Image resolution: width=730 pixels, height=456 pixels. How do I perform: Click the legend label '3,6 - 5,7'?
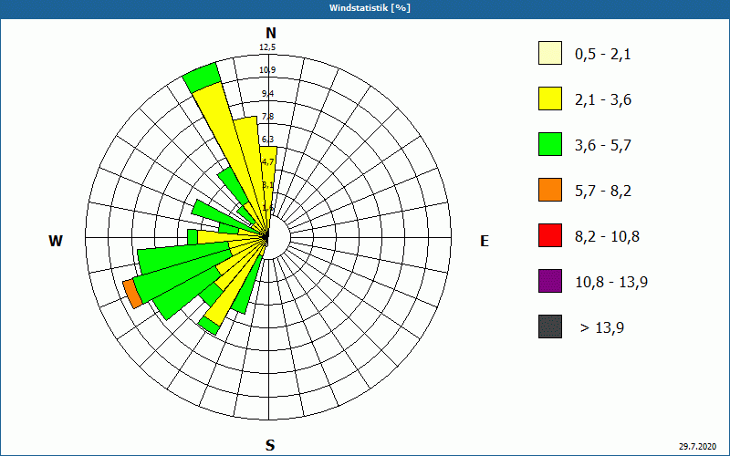point(603,146)
